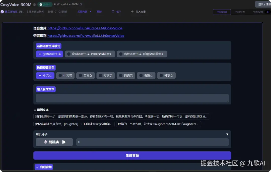This screenshot has width=271, height=172.
Task: Click the plus icon beside 加入合集
Action: 132,12
